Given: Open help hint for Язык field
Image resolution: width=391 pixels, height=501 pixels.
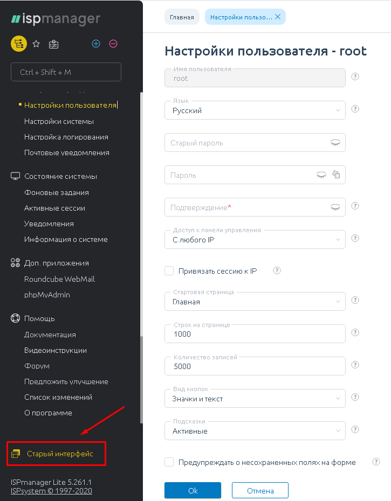Looking at the screenshot, I should point(355,109).
